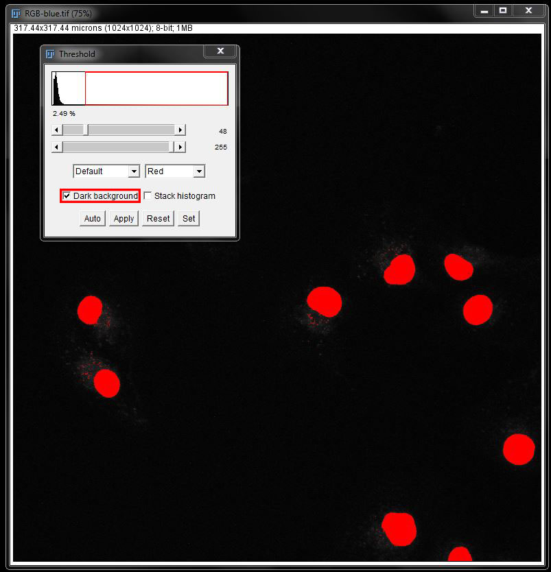The height and width of the screenshot is (572, 551).
Task: Click the maximum threshold slider thumb at 255
Action: 172,147
